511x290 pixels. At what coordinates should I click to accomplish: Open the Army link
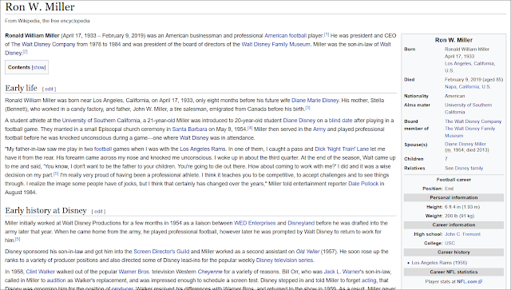tap(319, 129)
